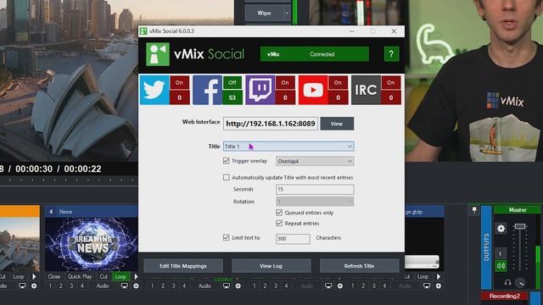Open settings gear of the Sydney input
This screenshot has height=305, width=543.
[x=34, y=286]
